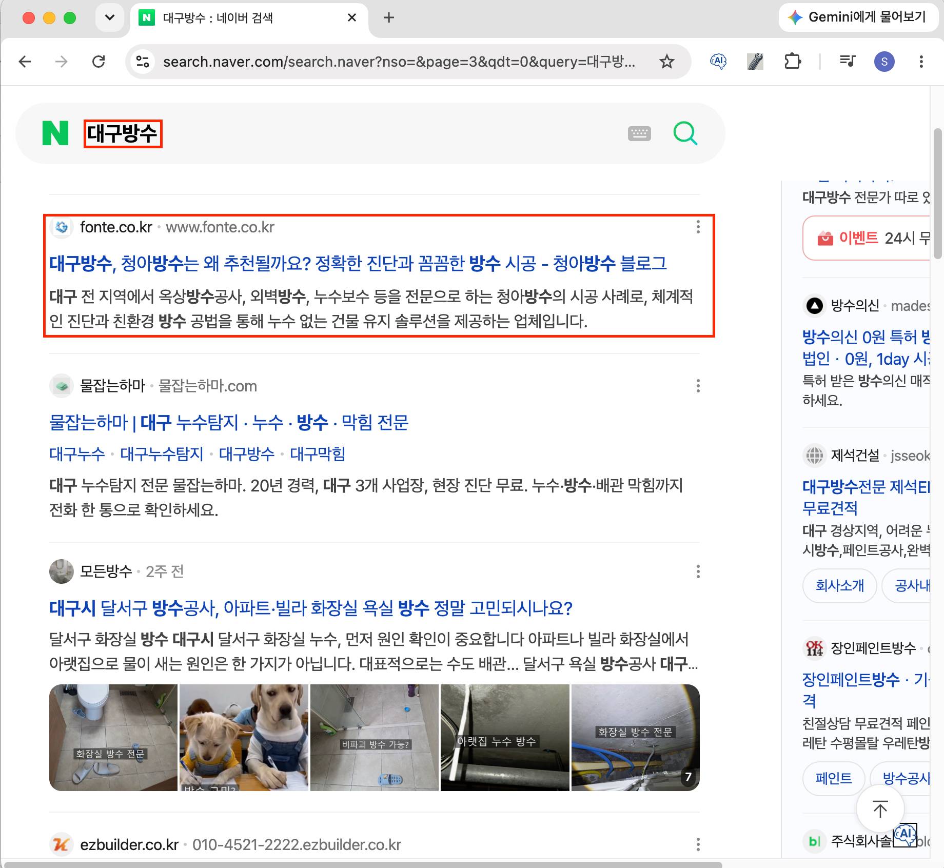Reload the page
Viewport: 944px width, 868px height.
[x=99, y=62]
